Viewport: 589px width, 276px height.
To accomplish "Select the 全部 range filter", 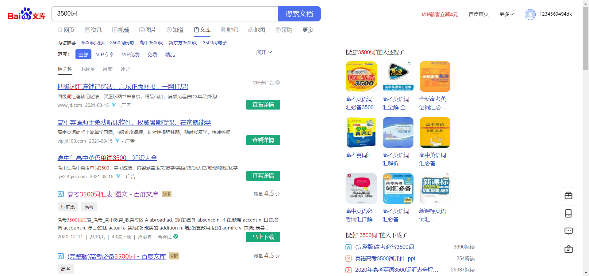I will tap(83, 54).
